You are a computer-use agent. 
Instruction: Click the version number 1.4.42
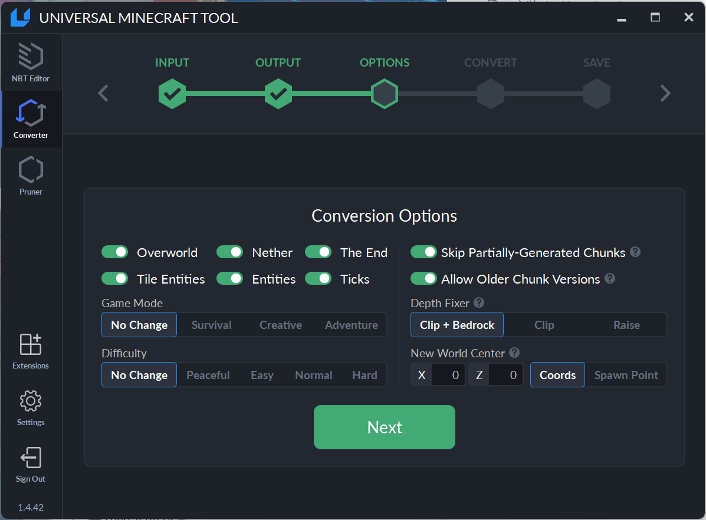pyautogui.click(x=31, y=508)
